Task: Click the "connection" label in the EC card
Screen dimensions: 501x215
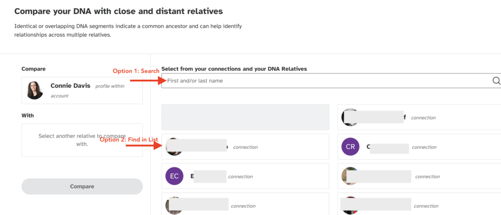Action: (240, 177)
